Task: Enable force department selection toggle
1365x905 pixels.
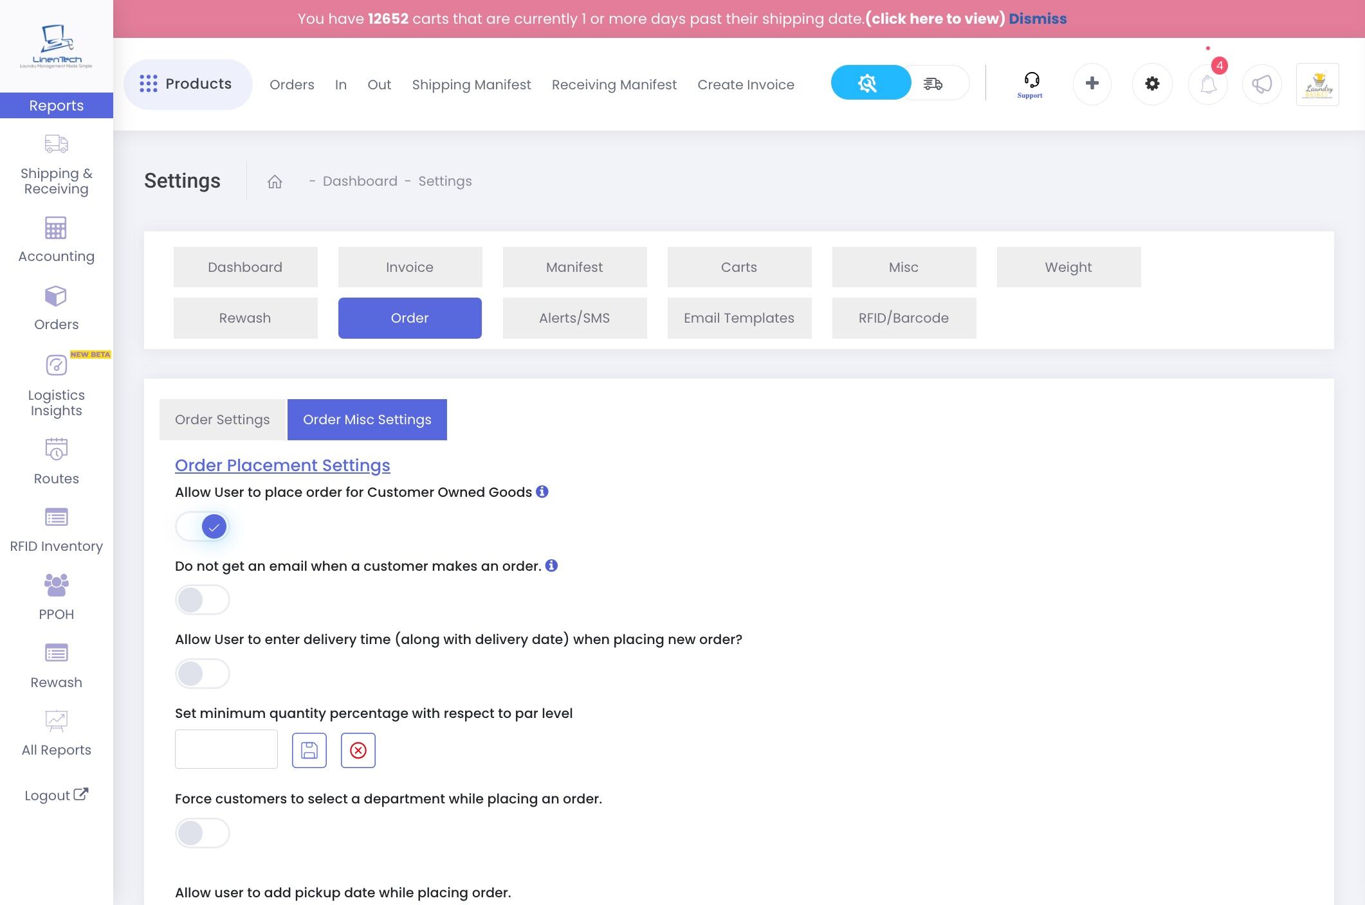Action: coord(203,833)
